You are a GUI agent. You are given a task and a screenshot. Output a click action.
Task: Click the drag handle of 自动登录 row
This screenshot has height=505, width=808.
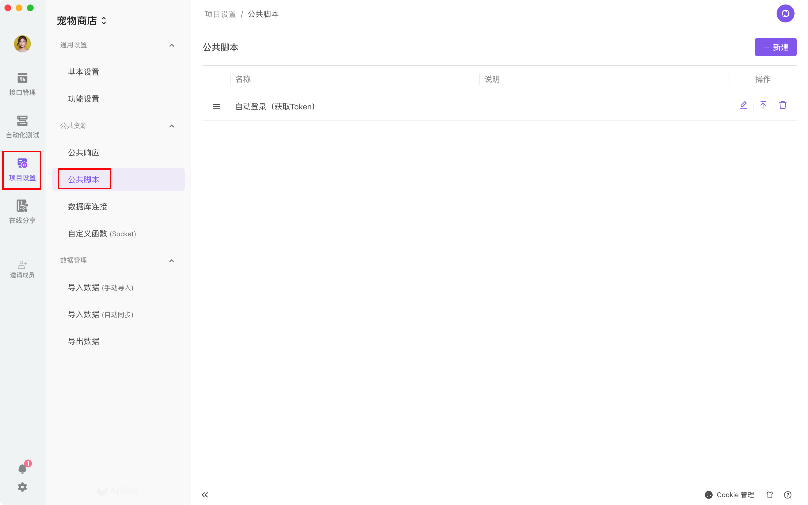[x=216, y=107]
